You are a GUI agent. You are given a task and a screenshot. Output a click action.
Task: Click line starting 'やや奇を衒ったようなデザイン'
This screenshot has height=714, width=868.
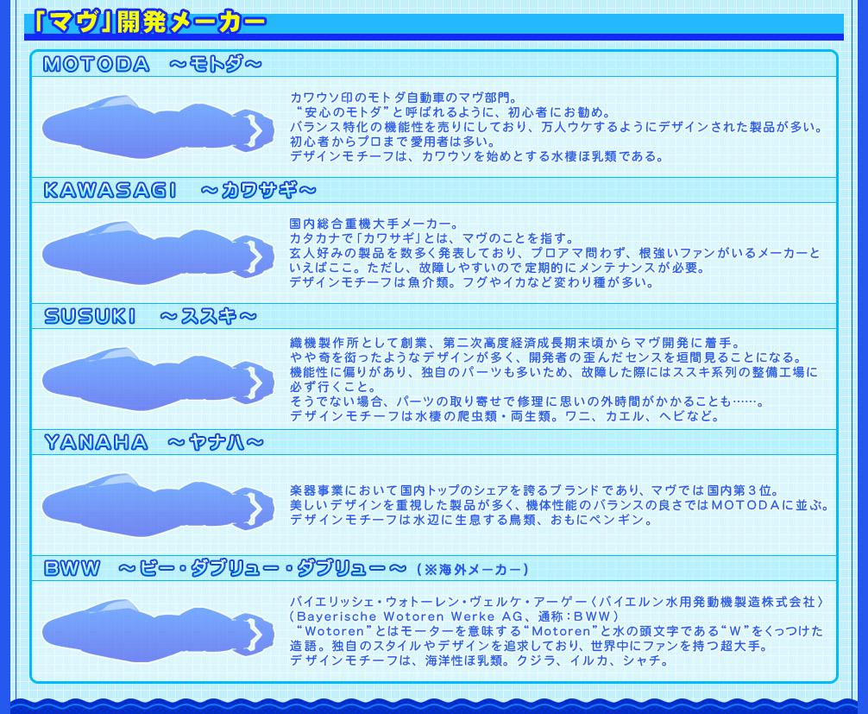[x=547, y=357]
